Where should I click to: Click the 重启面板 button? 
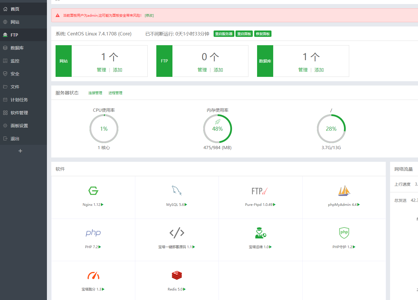(244, 34)
